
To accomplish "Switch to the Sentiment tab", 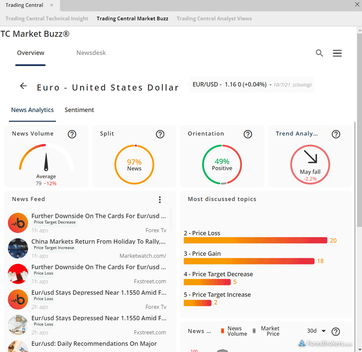I will [x=79, y=110].
